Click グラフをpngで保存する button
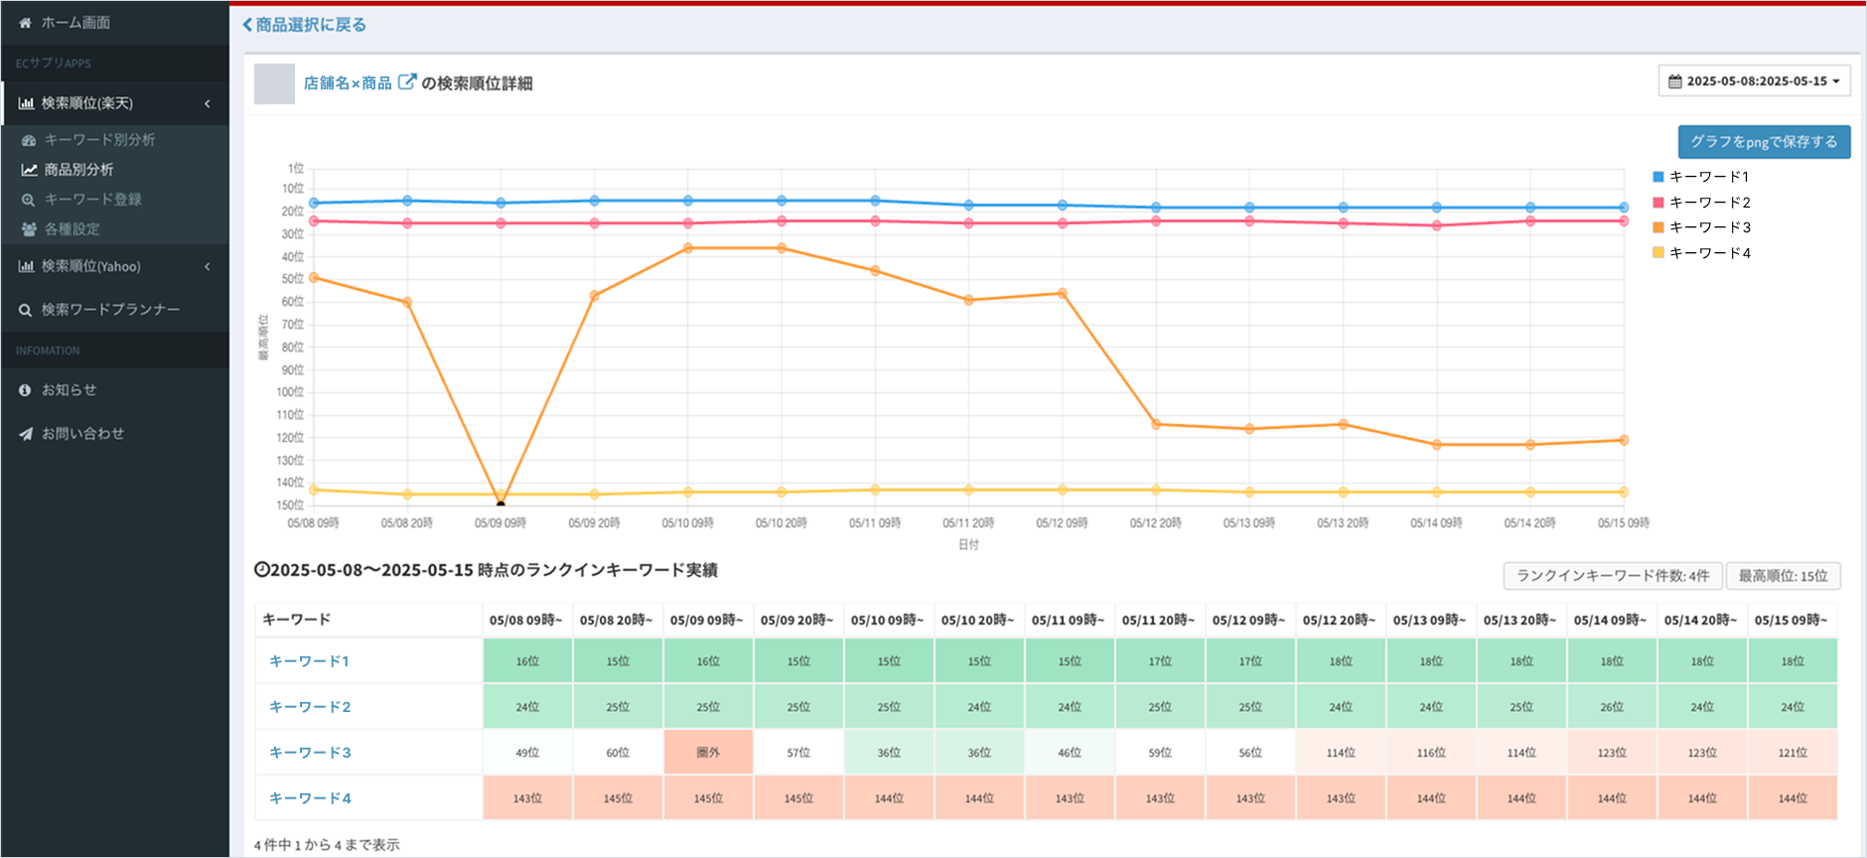 point(1764,142)
